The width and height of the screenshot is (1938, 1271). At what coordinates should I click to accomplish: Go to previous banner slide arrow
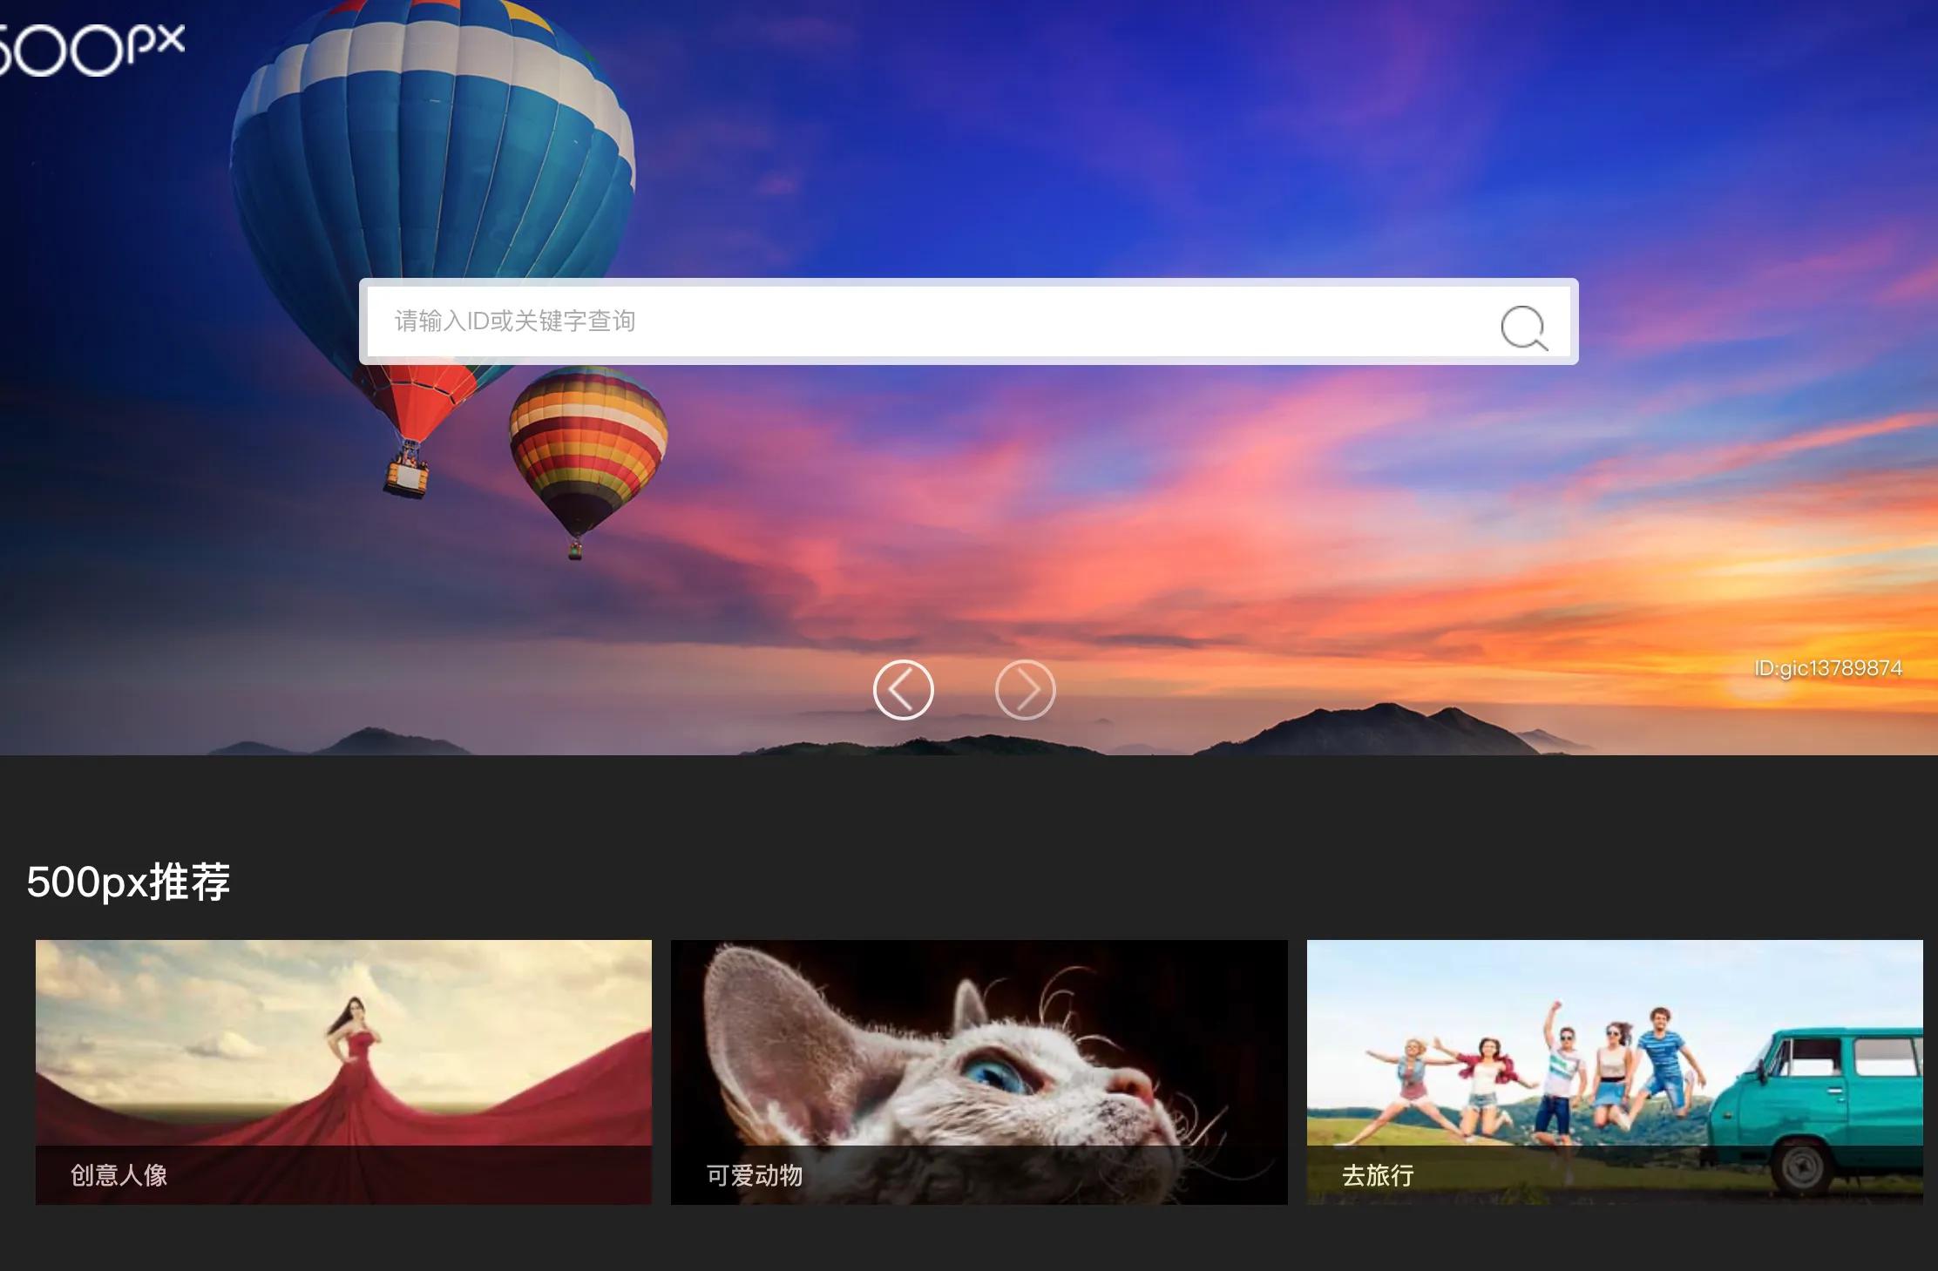pyautogui.click(x=903, y=690)
